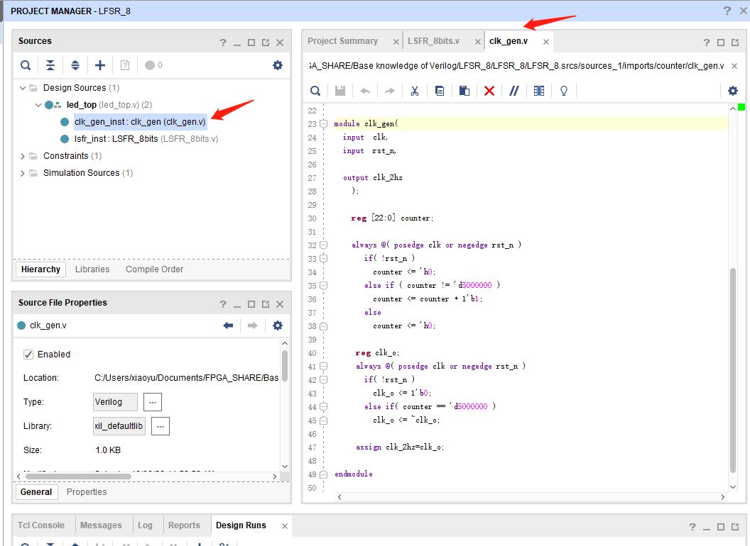Click the Type field showing Verilog
750x546 pixels.
[x=115, y=402]
